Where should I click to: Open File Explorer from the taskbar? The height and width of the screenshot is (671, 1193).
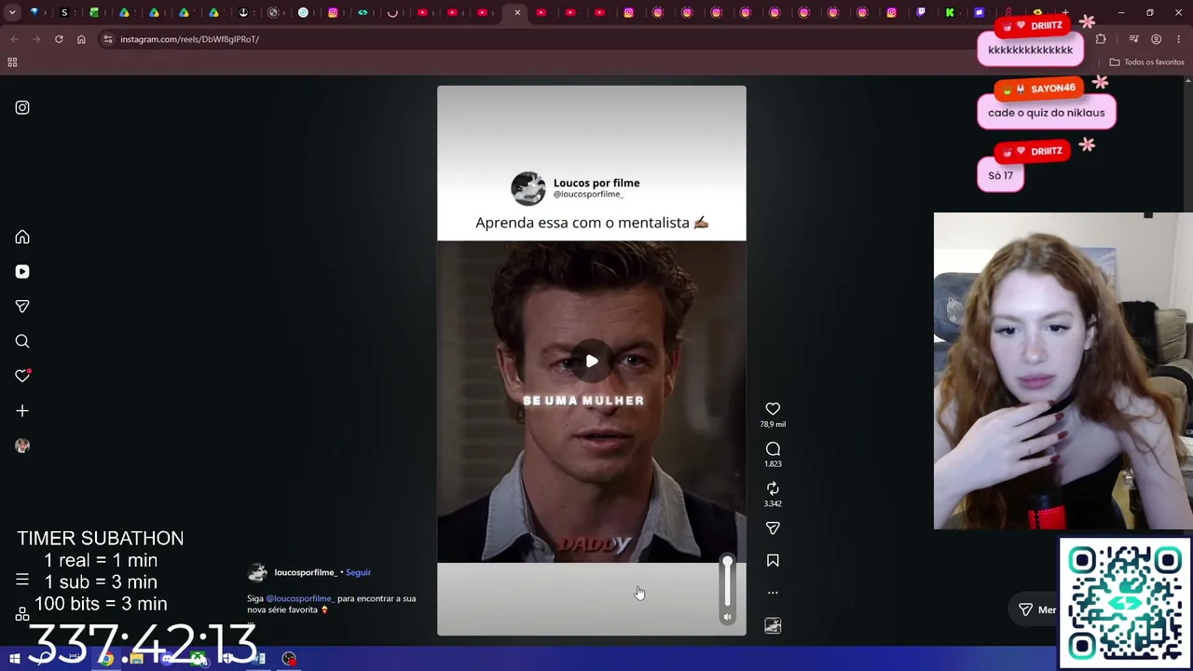(137, 659)
